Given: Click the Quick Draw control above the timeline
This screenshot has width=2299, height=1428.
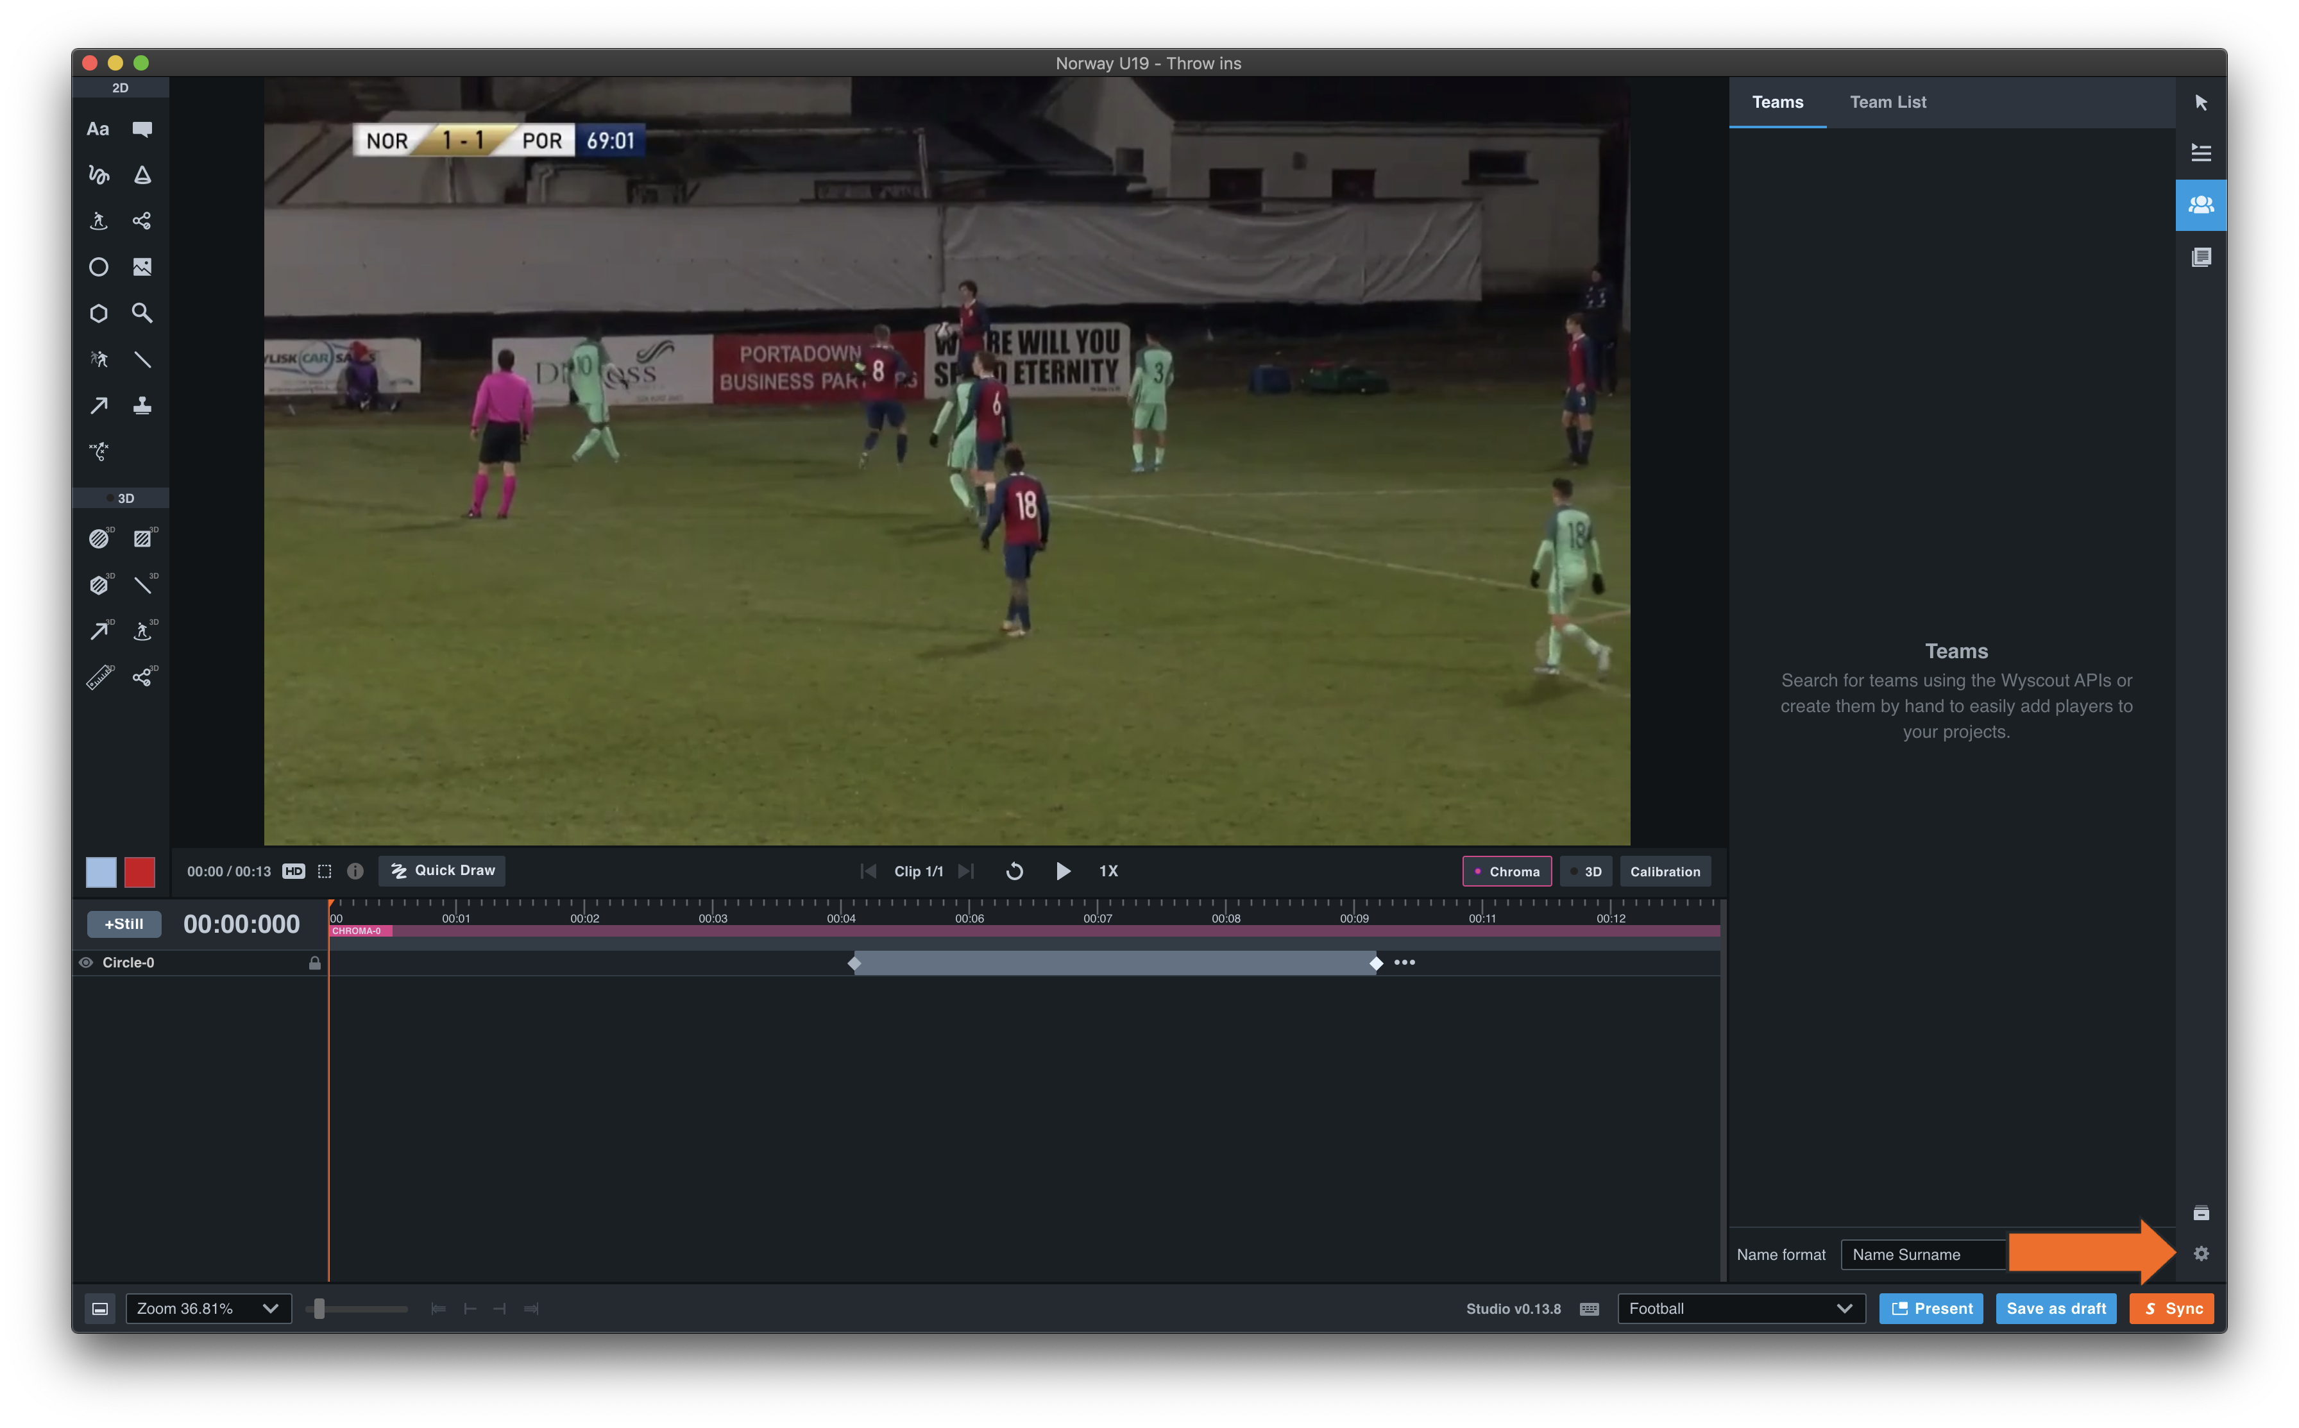Looking at the screenshot, I should (x=441, y=871).
